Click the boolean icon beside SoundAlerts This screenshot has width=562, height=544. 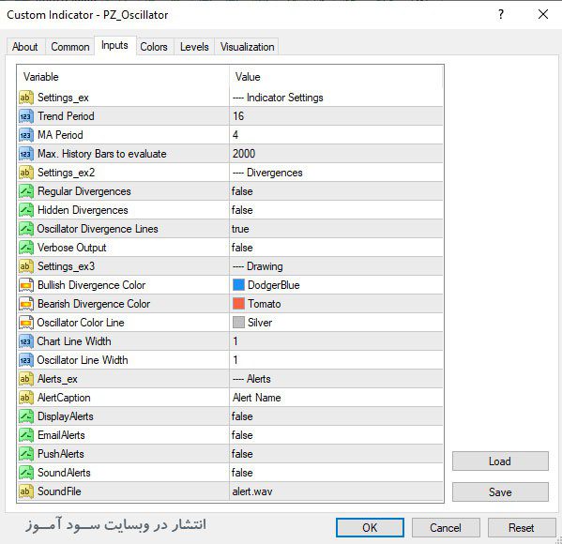point(26,473)
